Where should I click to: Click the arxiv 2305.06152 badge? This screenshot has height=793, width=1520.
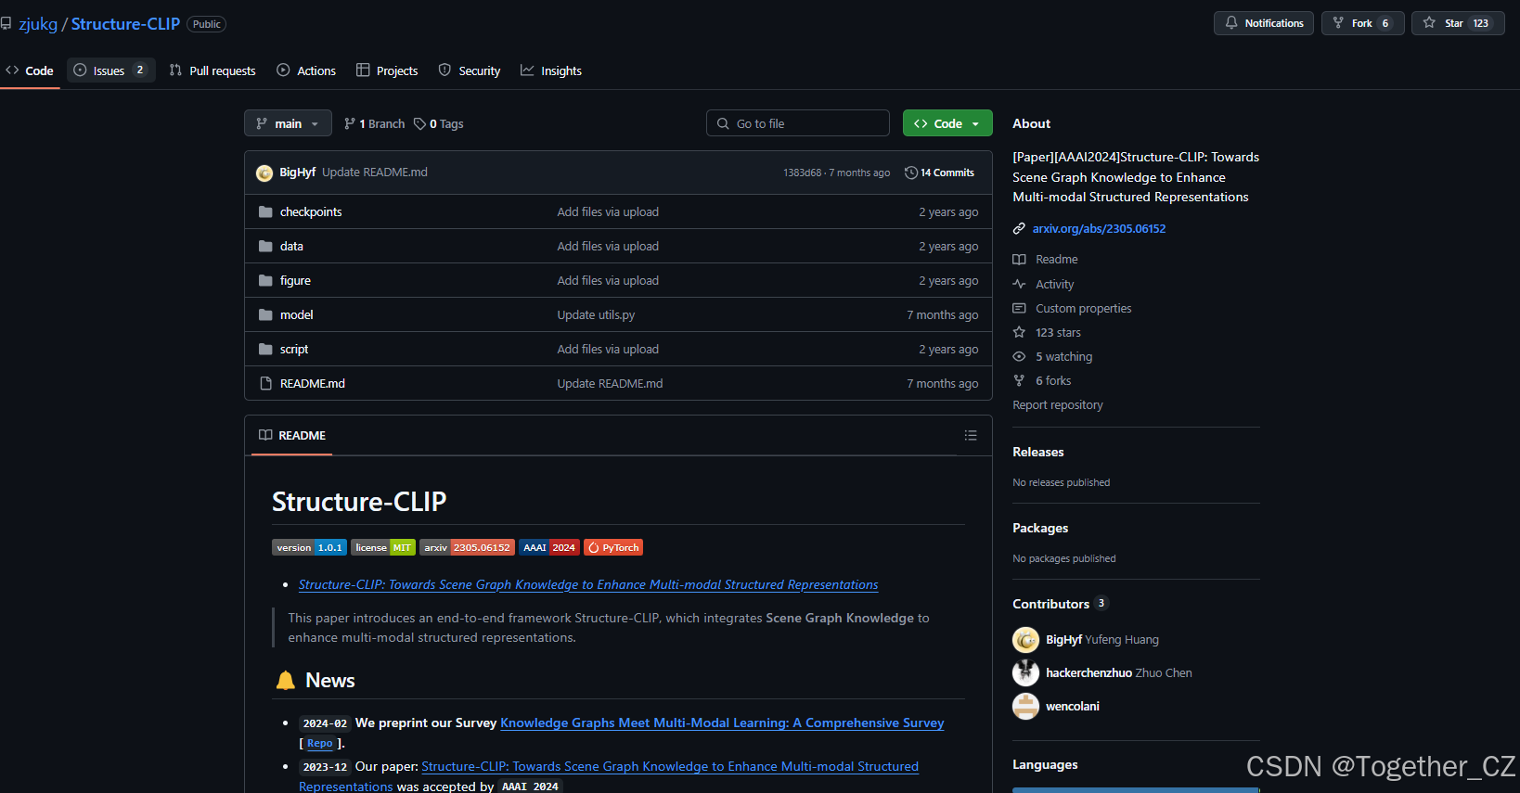pos(467,547)
